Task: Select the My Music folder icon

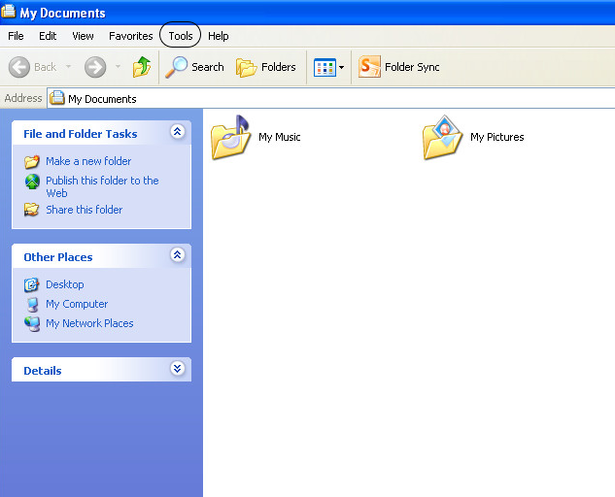Action: coord(231,138)
